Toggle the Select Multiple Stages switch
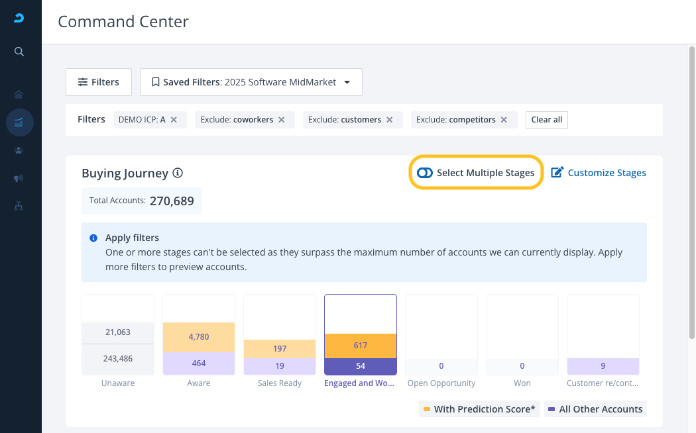Screen dimensions: 696x433 pos(425,173)
